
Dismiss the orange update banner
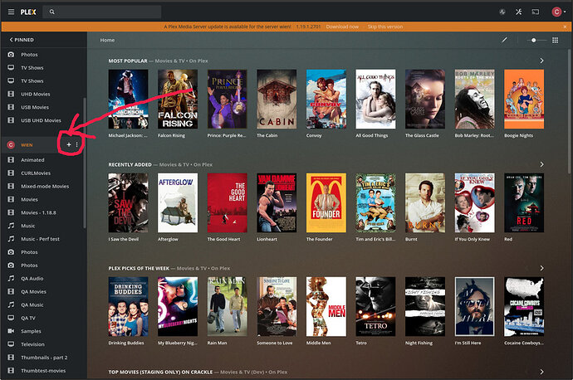click(565, 27)
